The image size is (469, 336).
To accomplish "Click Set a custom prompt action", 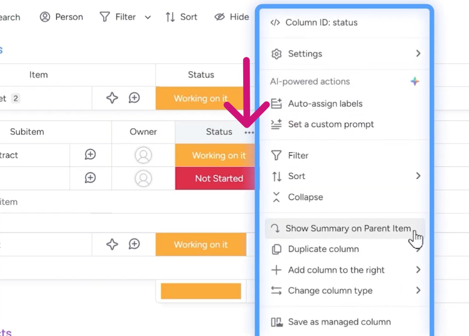I will coord(331,124).
